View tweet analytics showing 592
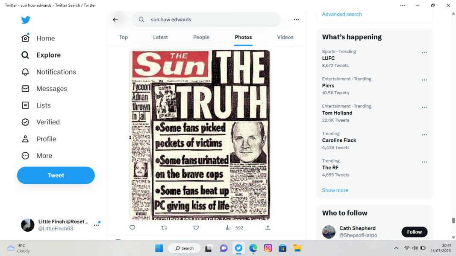 point(234,228)
